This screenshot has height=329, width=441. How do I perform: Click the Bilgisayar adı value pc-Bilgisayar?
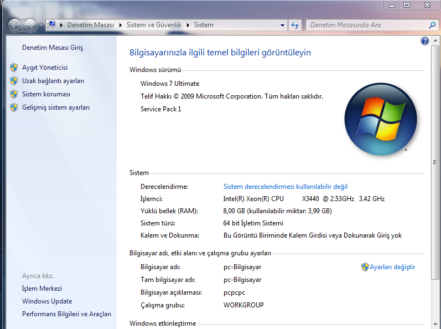point(242,267)
